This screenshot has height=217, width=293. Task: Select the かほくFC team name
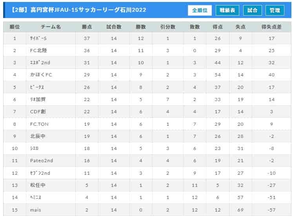pos(41,75)
